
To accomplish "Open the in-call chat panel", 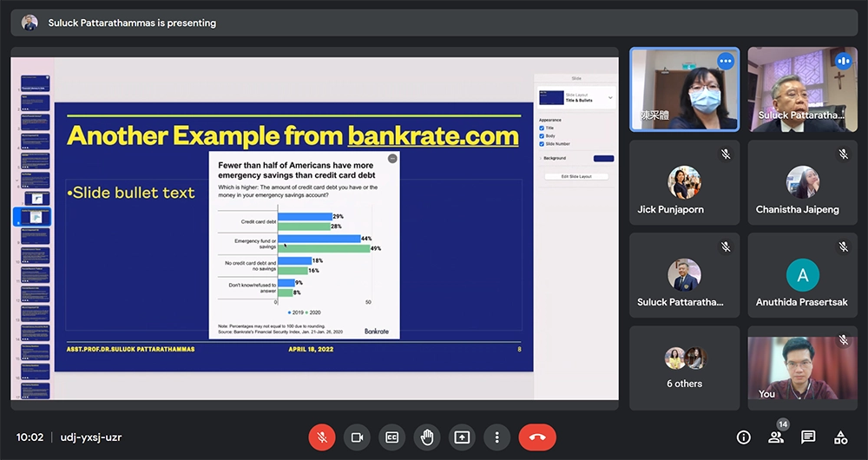I will (x=808, y=437).
